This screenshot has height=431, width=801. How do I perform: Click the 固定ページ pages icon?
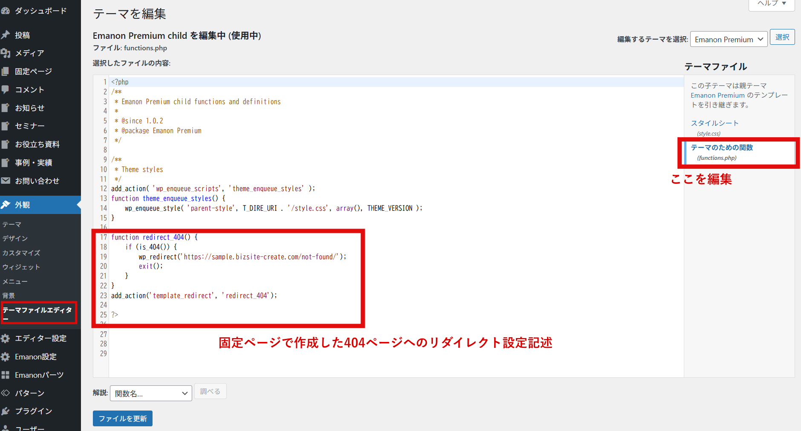click(6, 71)
